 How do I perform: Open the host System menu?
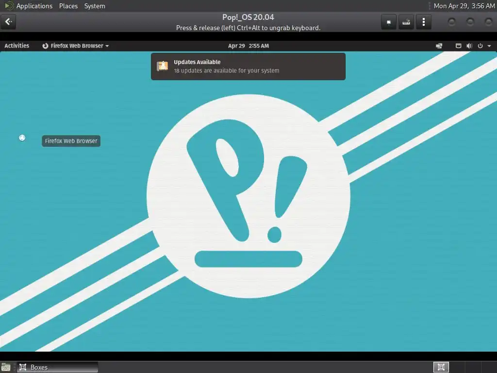[95, 6]
